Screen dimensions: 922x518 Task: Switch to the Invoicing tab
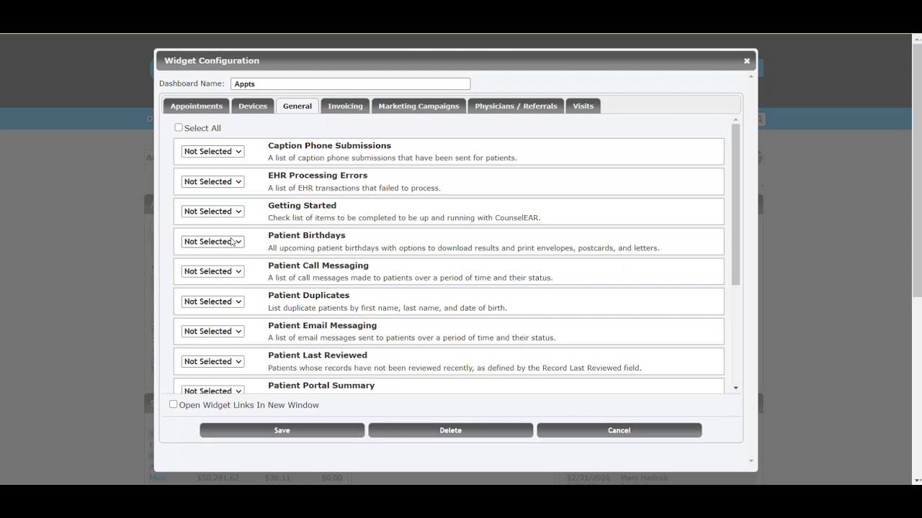click(x=345, y=106)
